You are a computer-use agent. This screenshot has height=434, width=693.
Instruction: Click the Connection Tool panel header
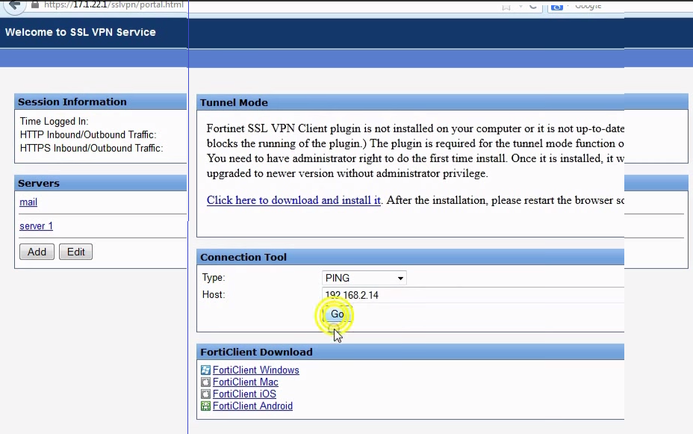coord(410,257)
